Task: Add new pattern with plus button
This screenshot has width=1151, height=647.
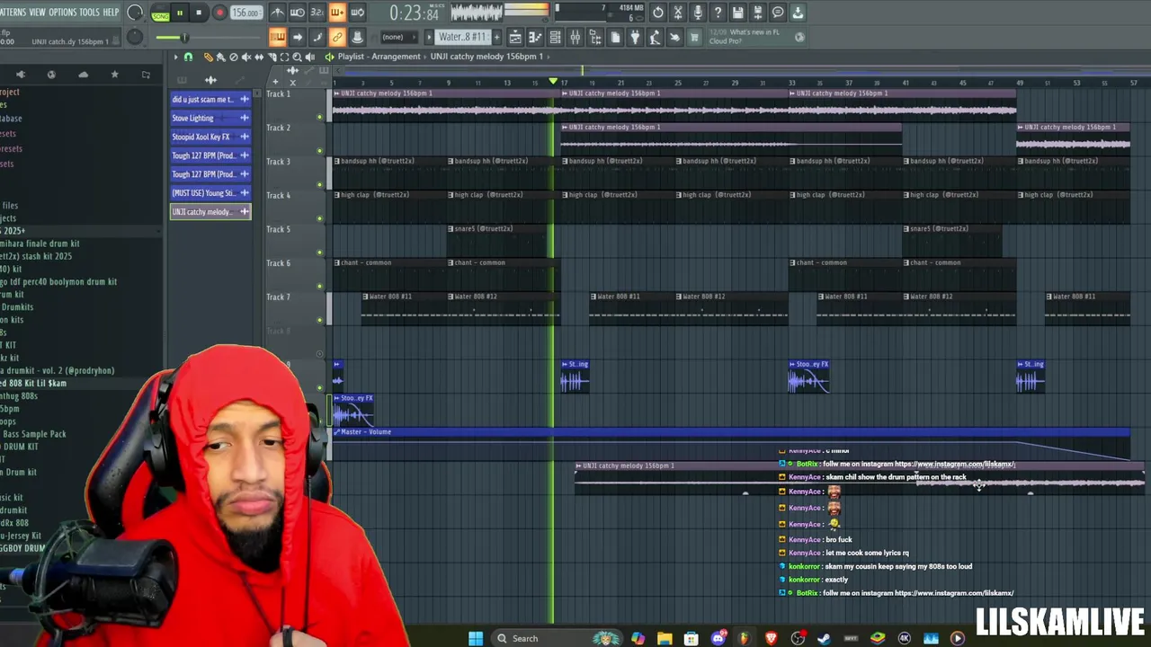Action: click(497, 37)
